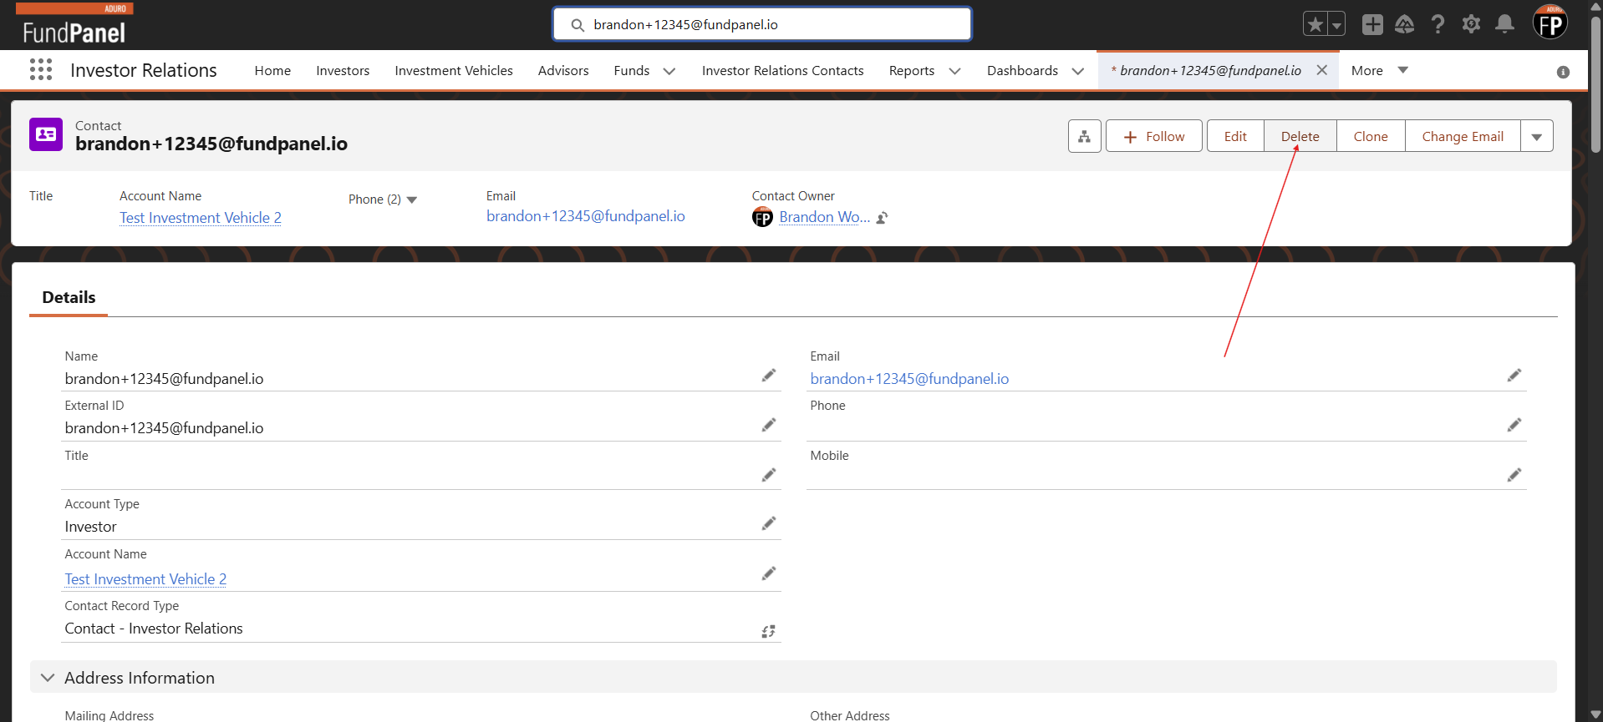Viewport: 1603px width, 722px height.
Task: Edit the Phone field pencil icon
Action: pyautogui.click(x=1514, y=425)
